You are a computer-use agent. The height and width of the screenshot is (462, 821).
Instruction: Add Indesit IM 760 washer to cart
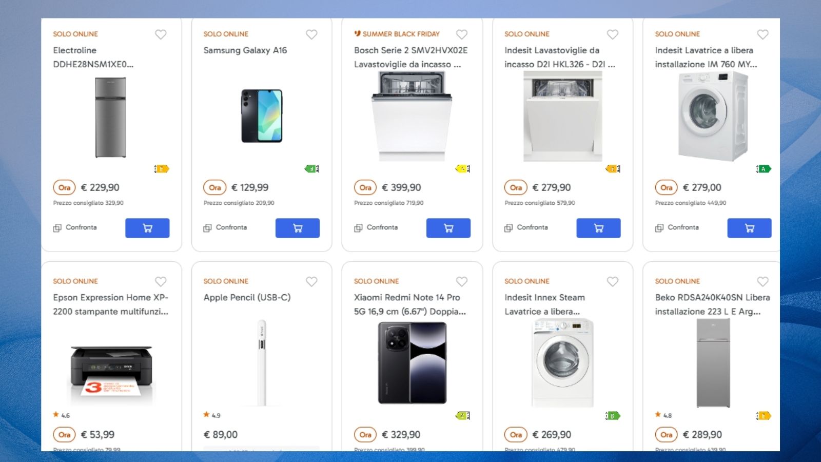click(749, 228)
